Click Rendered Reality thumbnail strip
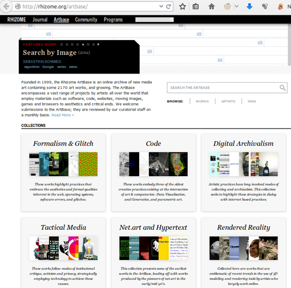The image size is (291, 288). pyautogui.click(x=243, y=248)
